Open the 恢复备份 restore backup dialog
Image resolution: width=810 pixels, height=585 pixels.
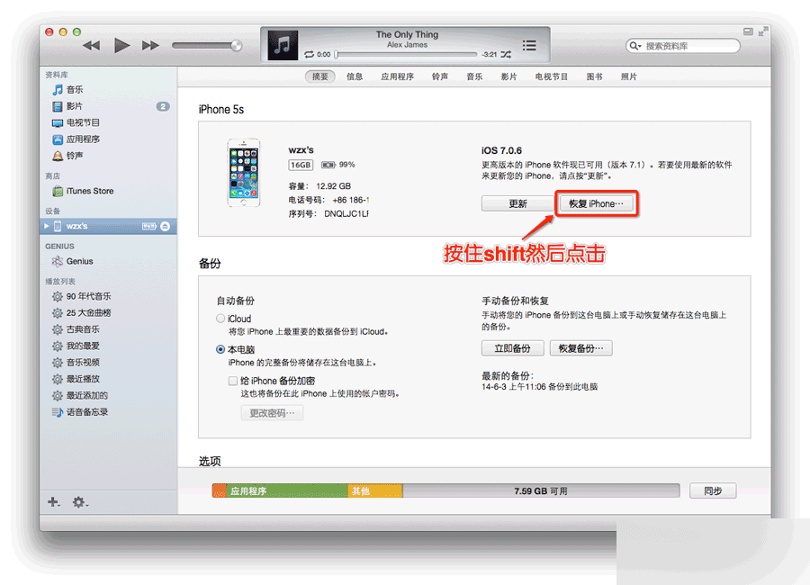(580, 347)
